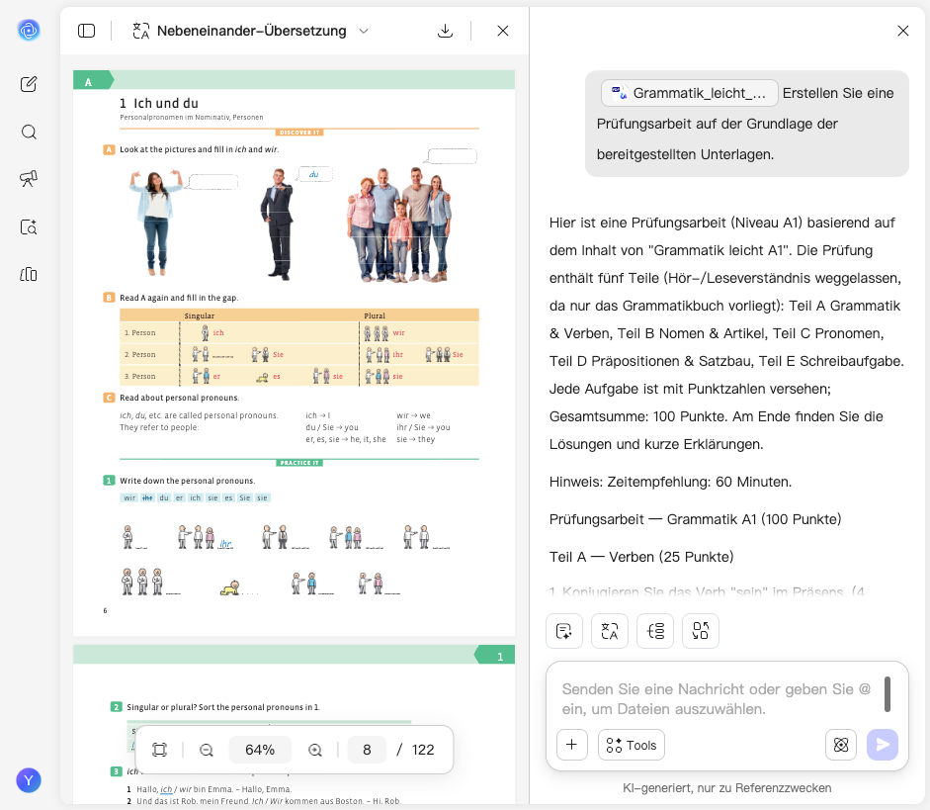The image size is (930, 810).
Task: Click the green page marker '1' tab
Action: coord(495,657)
